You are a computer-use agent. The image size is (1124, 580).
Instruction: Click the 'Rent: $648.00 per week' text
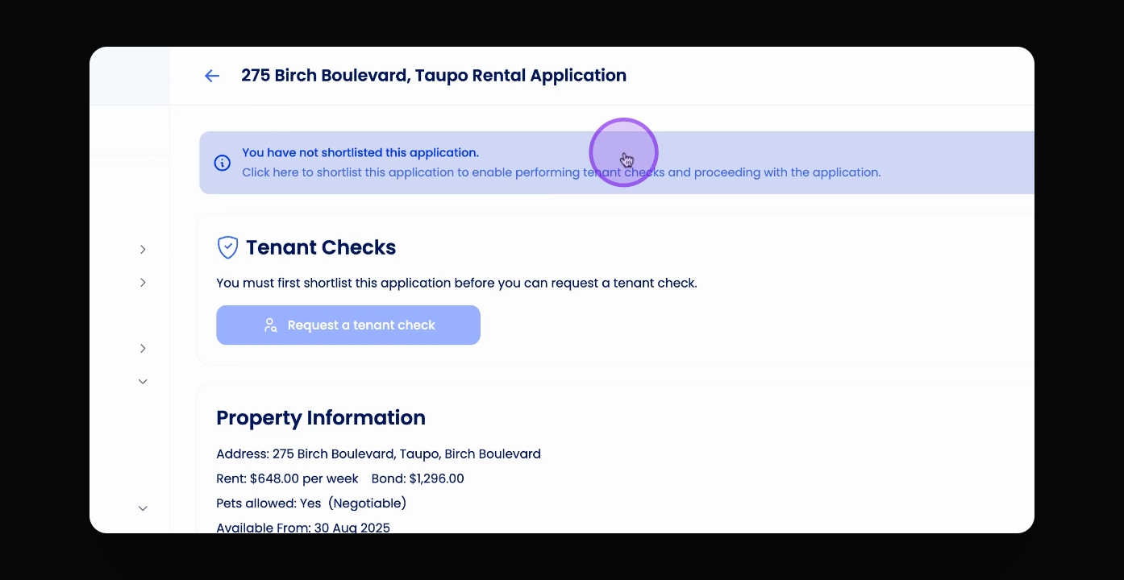(x=287, y=478)
